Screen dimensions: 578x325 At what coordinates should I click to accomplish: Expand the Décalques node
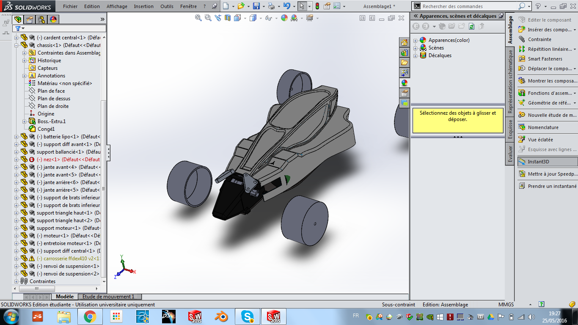[415, 55]
